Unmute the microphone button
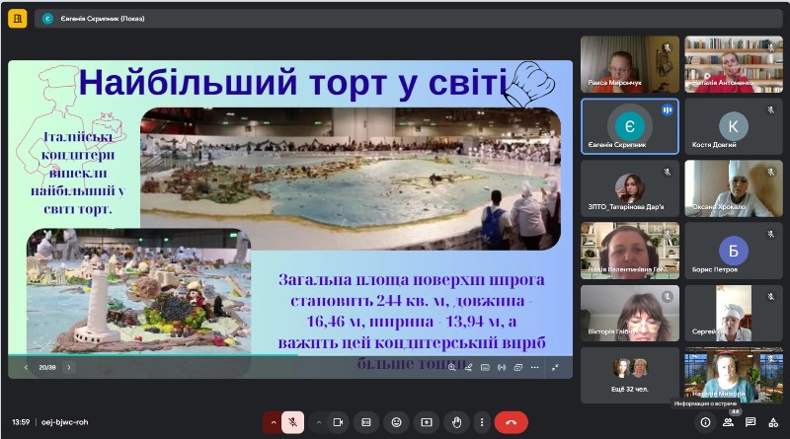The width and height of the screenshot is (790, 439). 292,422
